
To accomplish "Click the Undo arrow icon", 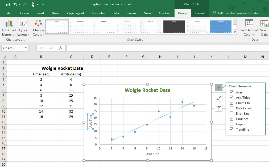I will pyautogui.click(x=15, y=5).
